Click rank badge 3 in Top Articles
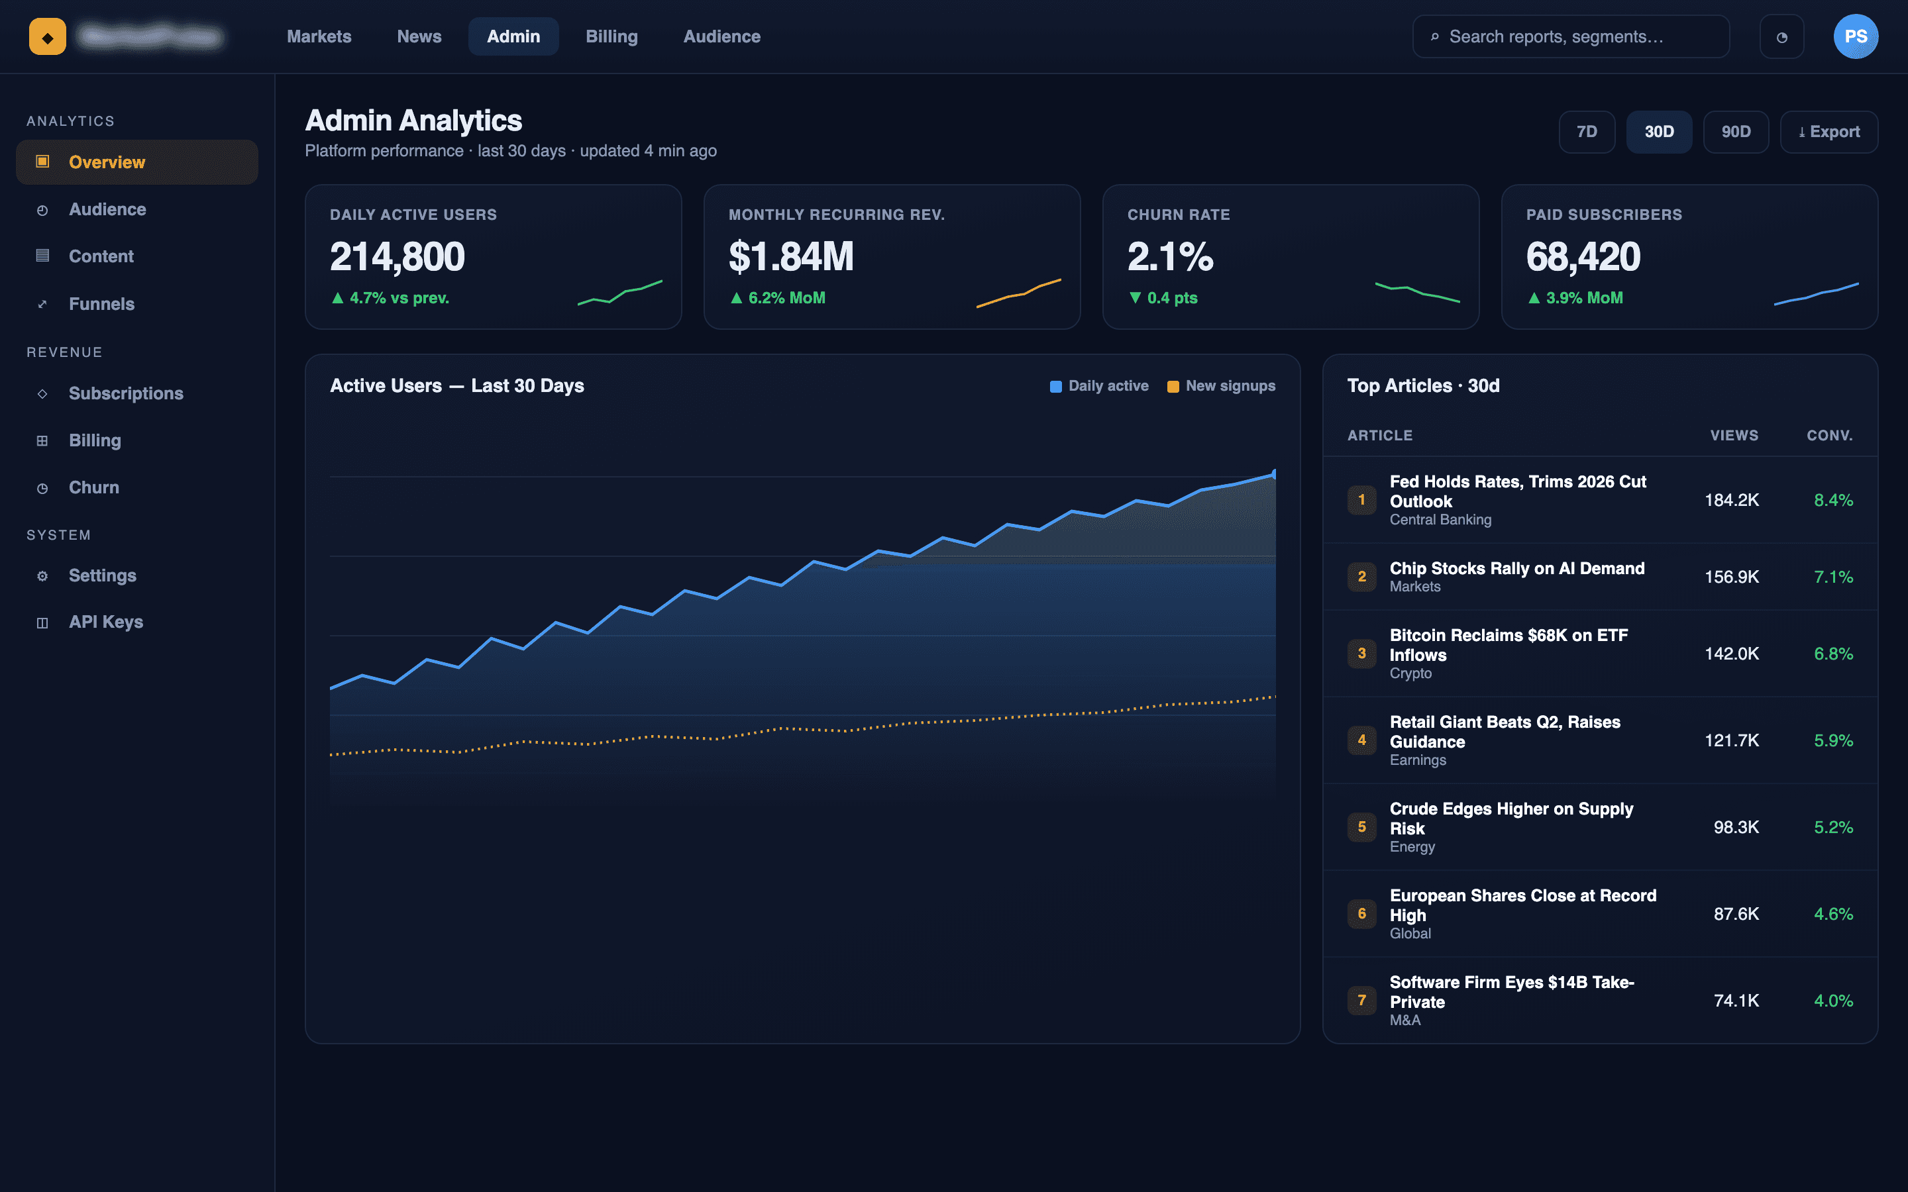1908x1192 pixels. [1361, 654]
